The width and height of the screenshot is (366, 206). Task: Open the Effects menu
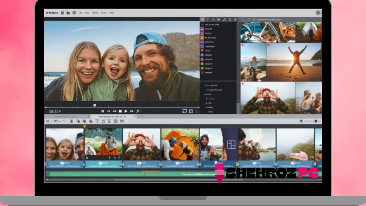95,13
